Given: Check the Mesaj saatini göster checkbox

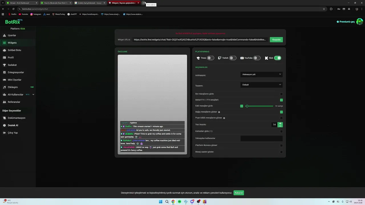Looking at the screenshot, I should click(281, 152).
